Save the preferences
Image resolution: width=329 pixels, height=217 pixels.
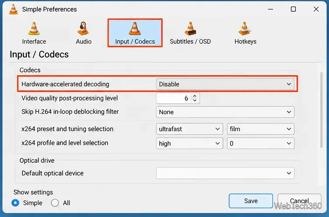click(x=251, y=201)
